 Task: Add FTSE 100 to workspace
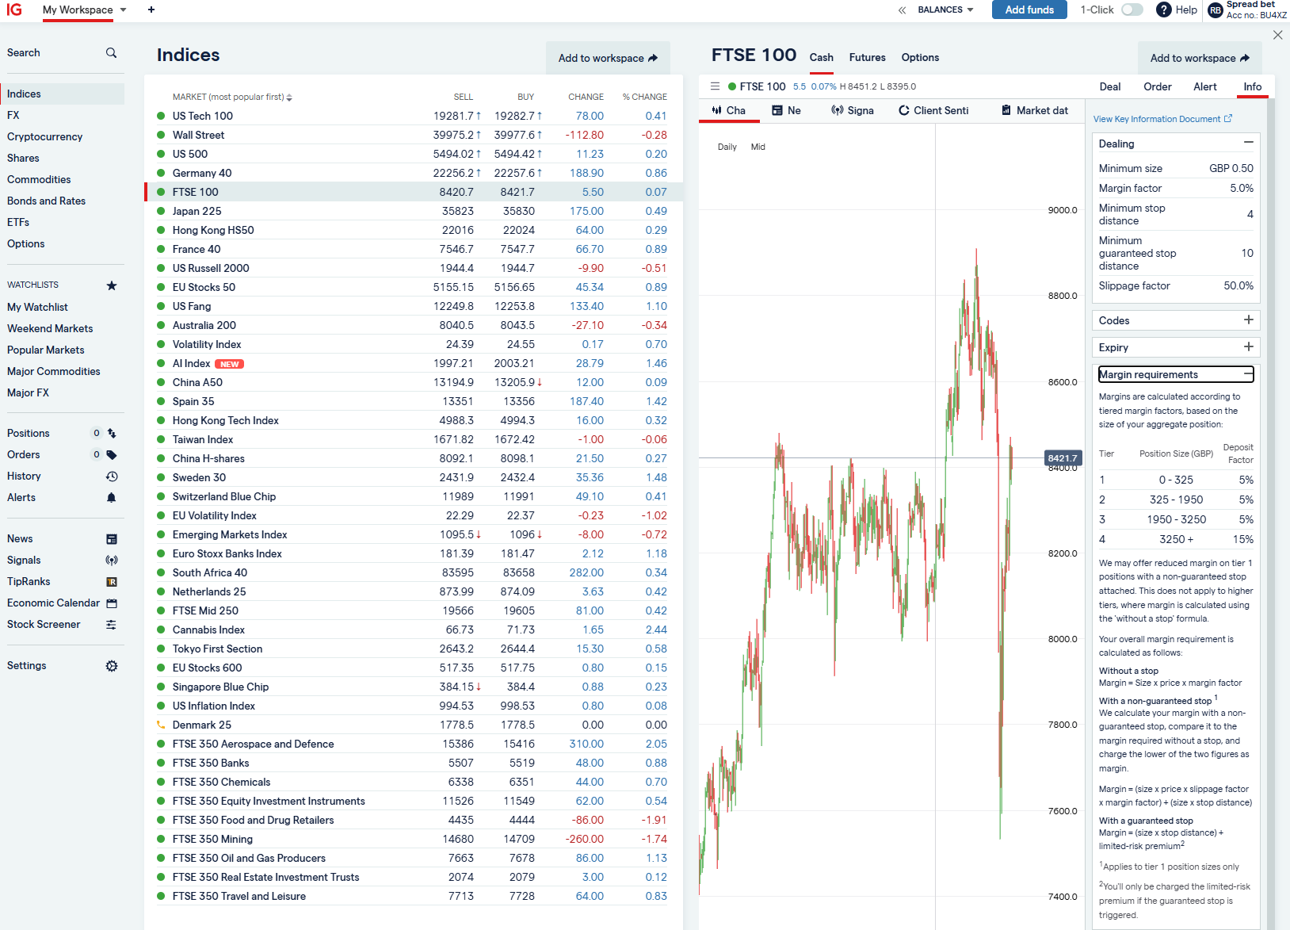pos(1200,58)
